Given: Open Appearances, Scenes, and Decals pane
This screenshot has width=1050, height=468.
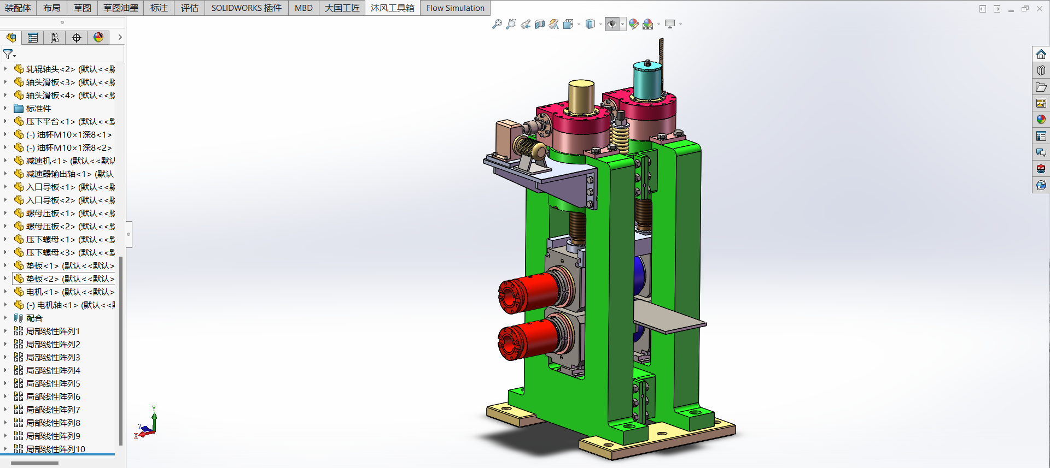Looking at the screenshot, I should (x=1041, y=120).
